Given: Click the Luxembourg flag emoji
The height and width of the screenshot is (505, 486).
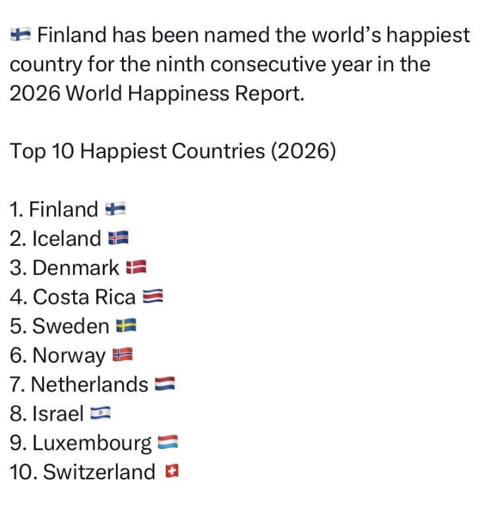Looking at the screenshot, I should (x=168, y=443).
